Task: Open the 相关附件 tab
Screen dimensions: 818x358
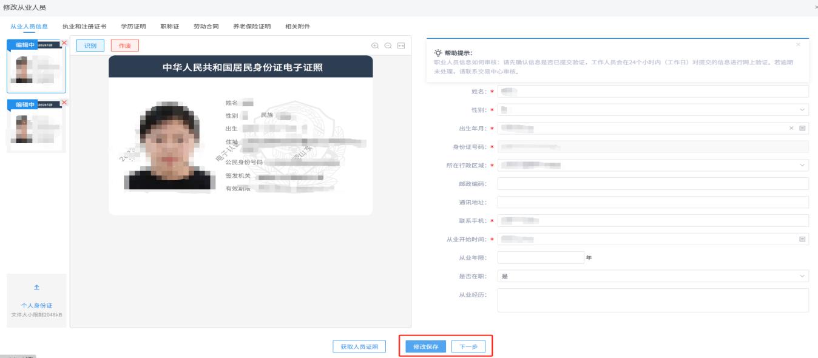Action: click(298, 27)
